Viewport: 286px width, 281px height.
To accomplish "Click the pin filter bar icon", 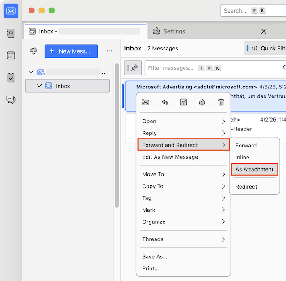I will pyautogui.click(x=133, y=68).
